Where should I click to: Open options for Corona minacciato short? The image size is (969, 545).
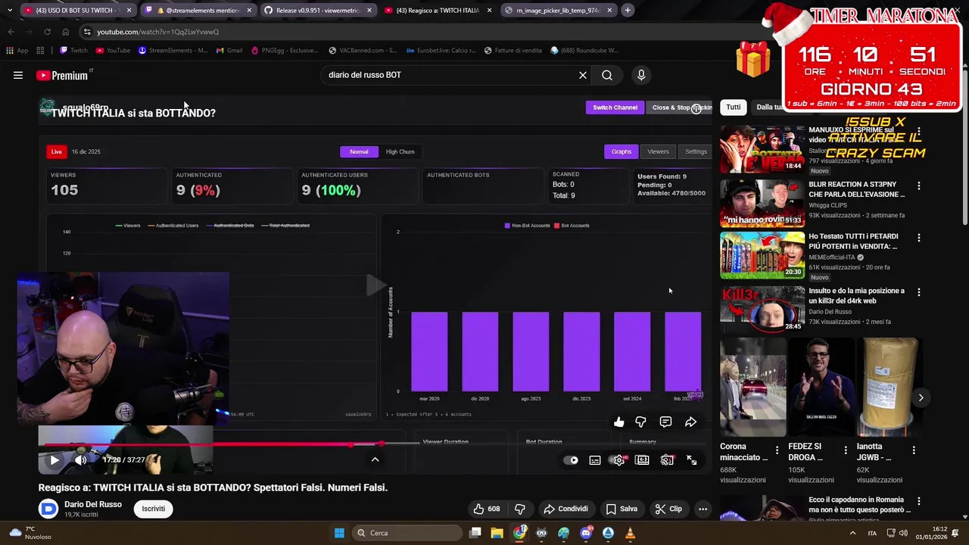[777, 450]
